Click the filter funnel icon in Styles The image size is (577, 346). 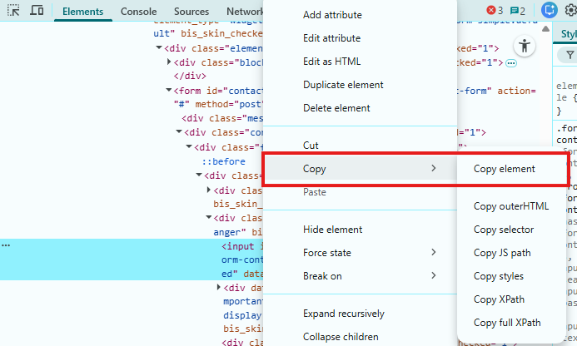tap(570, 55)
